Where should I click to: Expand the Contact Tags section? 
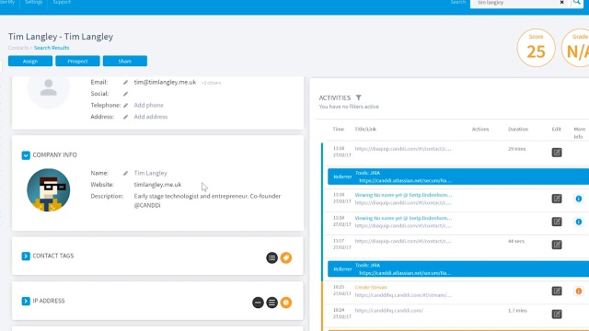[x=26, y=256]
